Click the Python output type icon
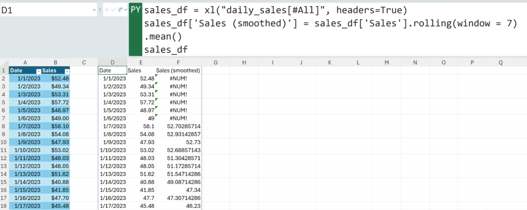527x210 pixels. 119,10
